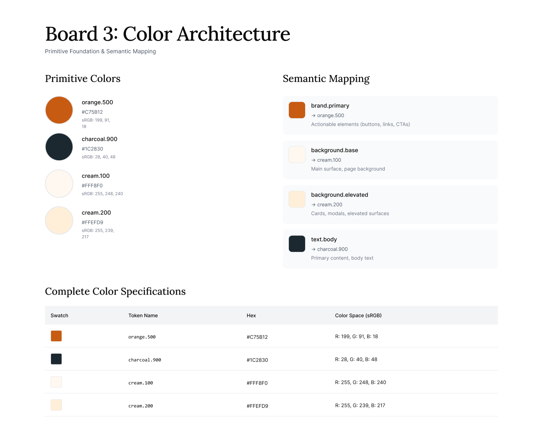543x445 pixels.
Task: Select the brand.primary swatch icon
Action: point(297,110)
